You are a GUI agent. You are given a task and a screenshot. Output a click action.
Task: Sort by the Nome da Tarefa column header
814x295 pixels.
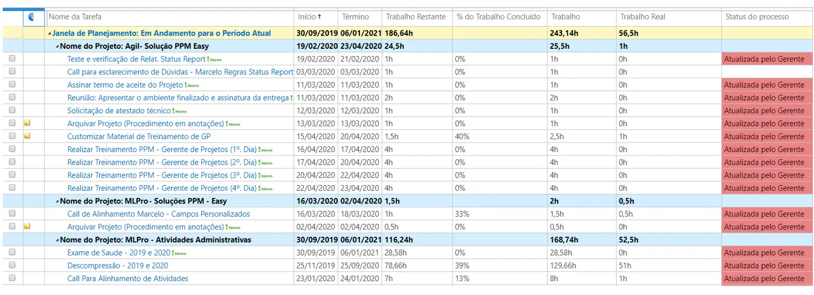pos(75,17)
